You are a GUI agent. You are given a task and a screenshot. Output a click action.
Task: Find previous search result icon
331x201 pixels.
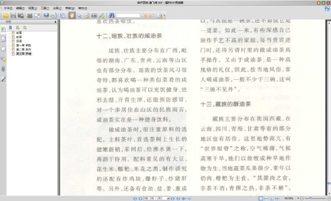coord(144,15)
